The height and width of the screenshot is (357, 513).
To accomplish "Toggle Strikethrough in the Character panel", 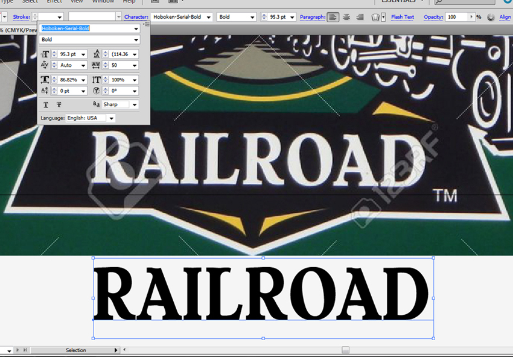I will pos(59,104).
